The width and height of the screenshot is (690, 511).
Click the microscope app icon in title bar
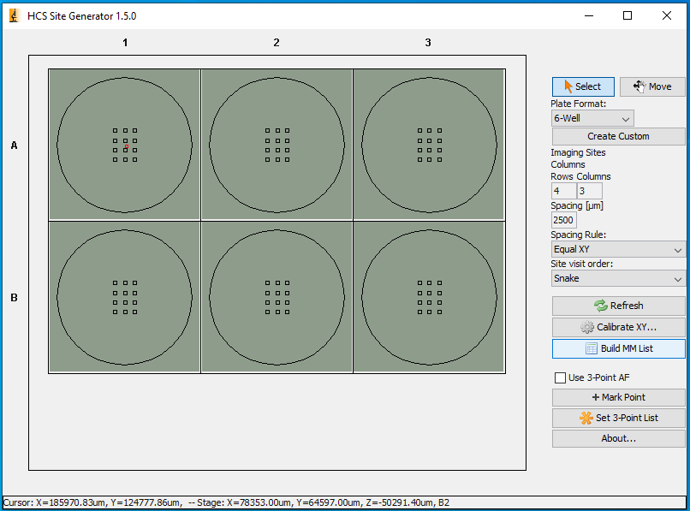click(14, 15)
